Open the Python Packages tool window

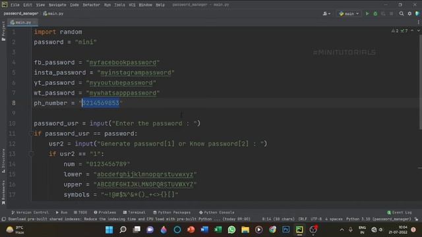(171, 212)
